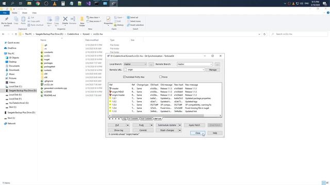
Task: Open the Push button dropdown arrow
Action: click(152, 125)
